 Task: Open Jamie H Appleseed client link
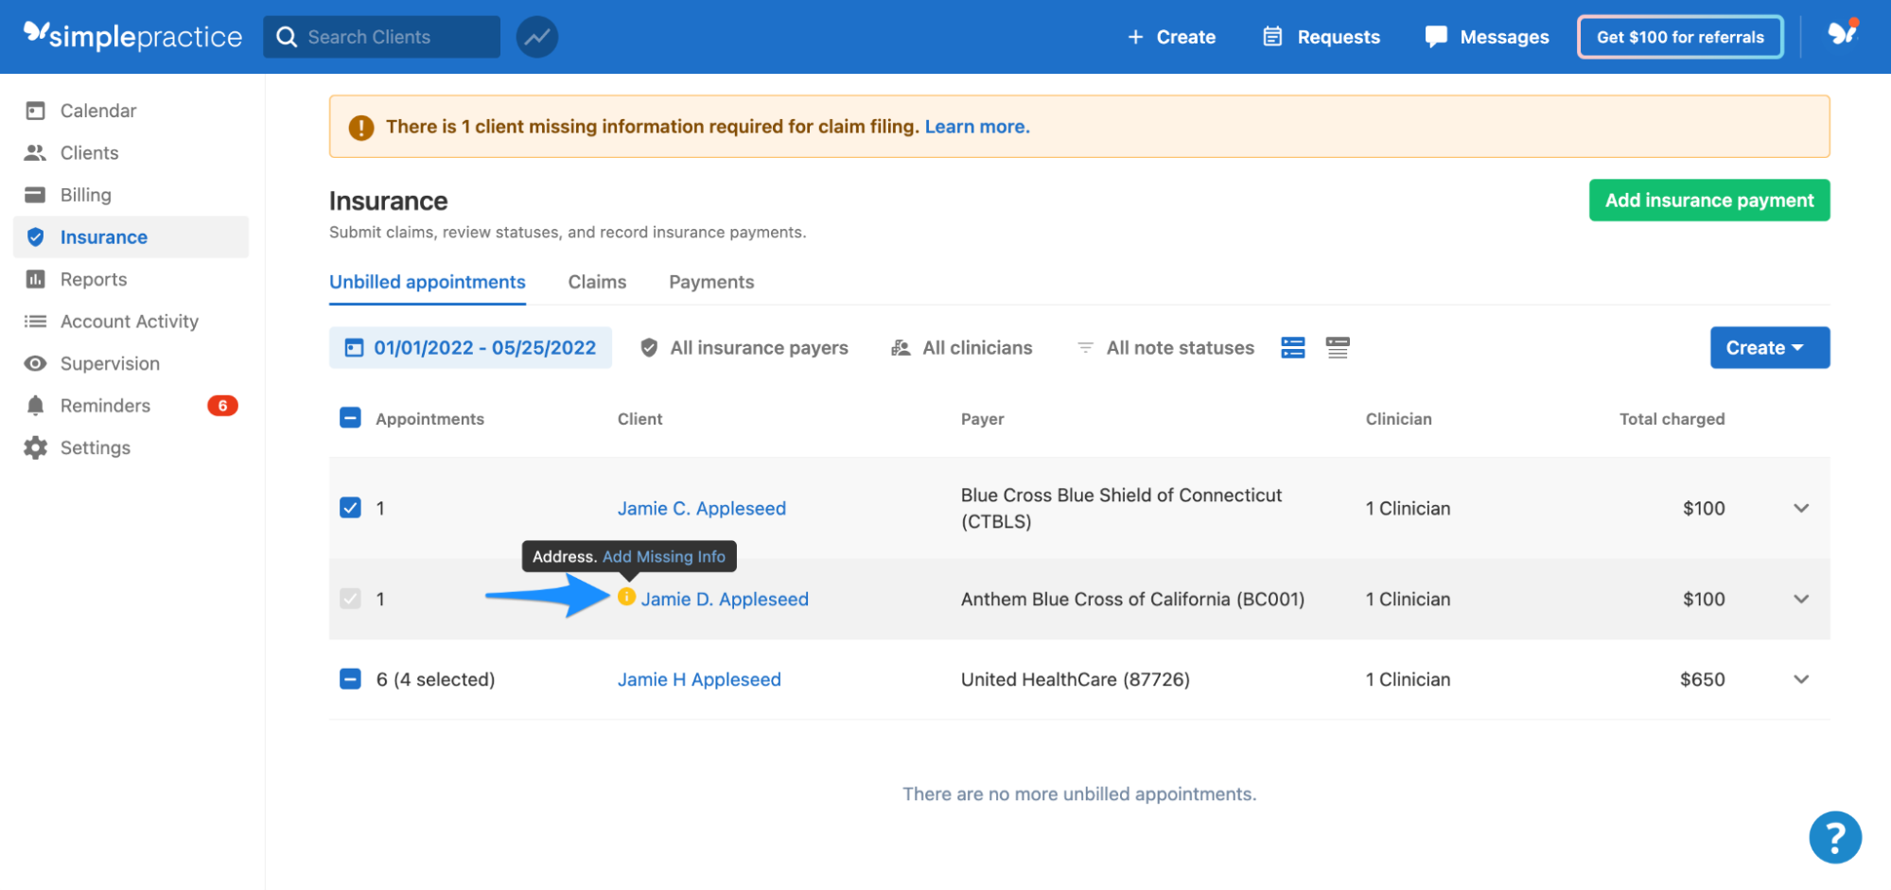click(699, 679)
